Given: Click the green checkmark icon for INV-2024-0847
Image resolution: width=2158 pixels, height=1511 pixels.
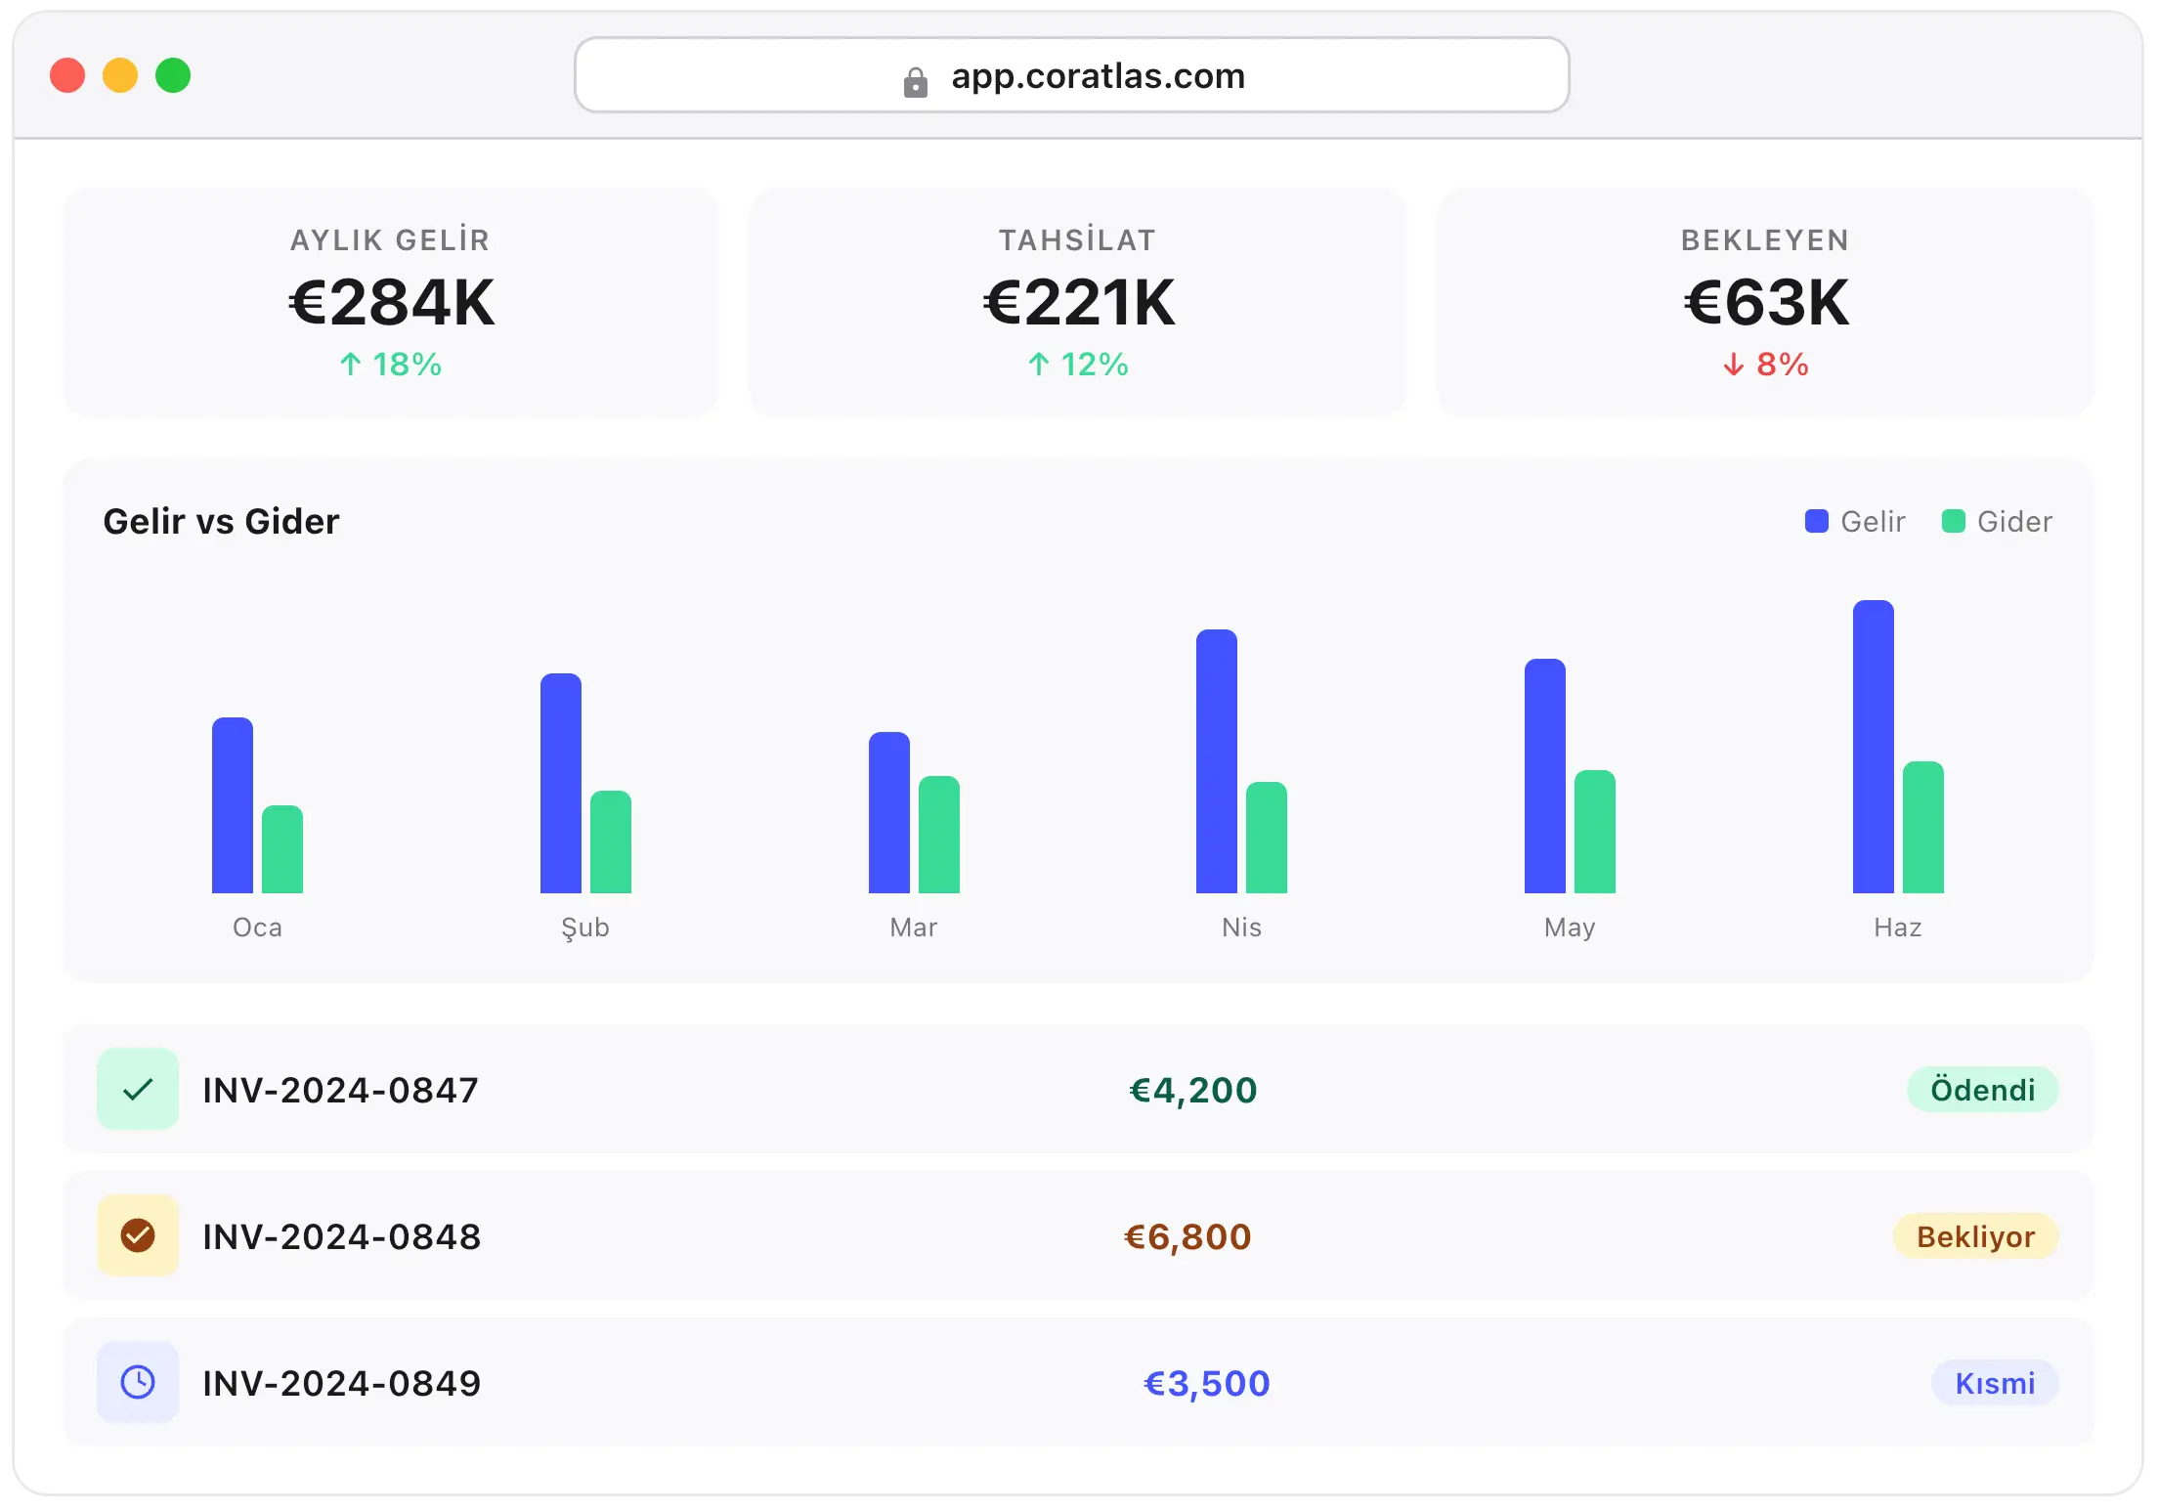Looking at the screenshot, I should pos(138,1089).
